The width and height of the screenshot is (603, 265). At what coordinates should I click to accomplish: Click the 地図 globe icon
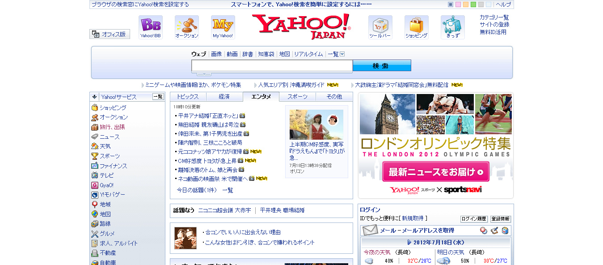tap(95, 214)
